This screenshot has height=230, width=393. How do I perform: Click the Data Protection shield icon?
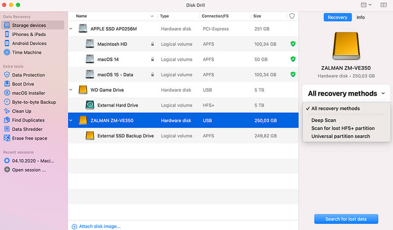pyautogui.click(x=7, y=75)
